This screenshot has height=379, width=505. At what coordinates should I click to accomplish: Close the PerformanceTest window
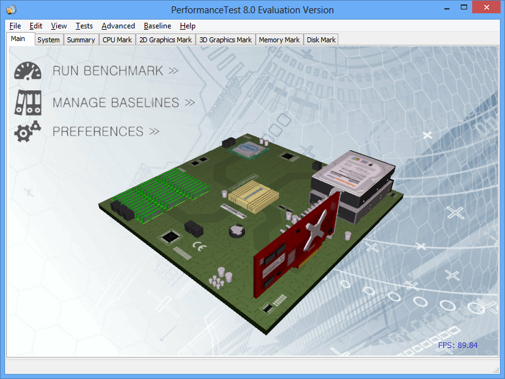coord(486,7)
